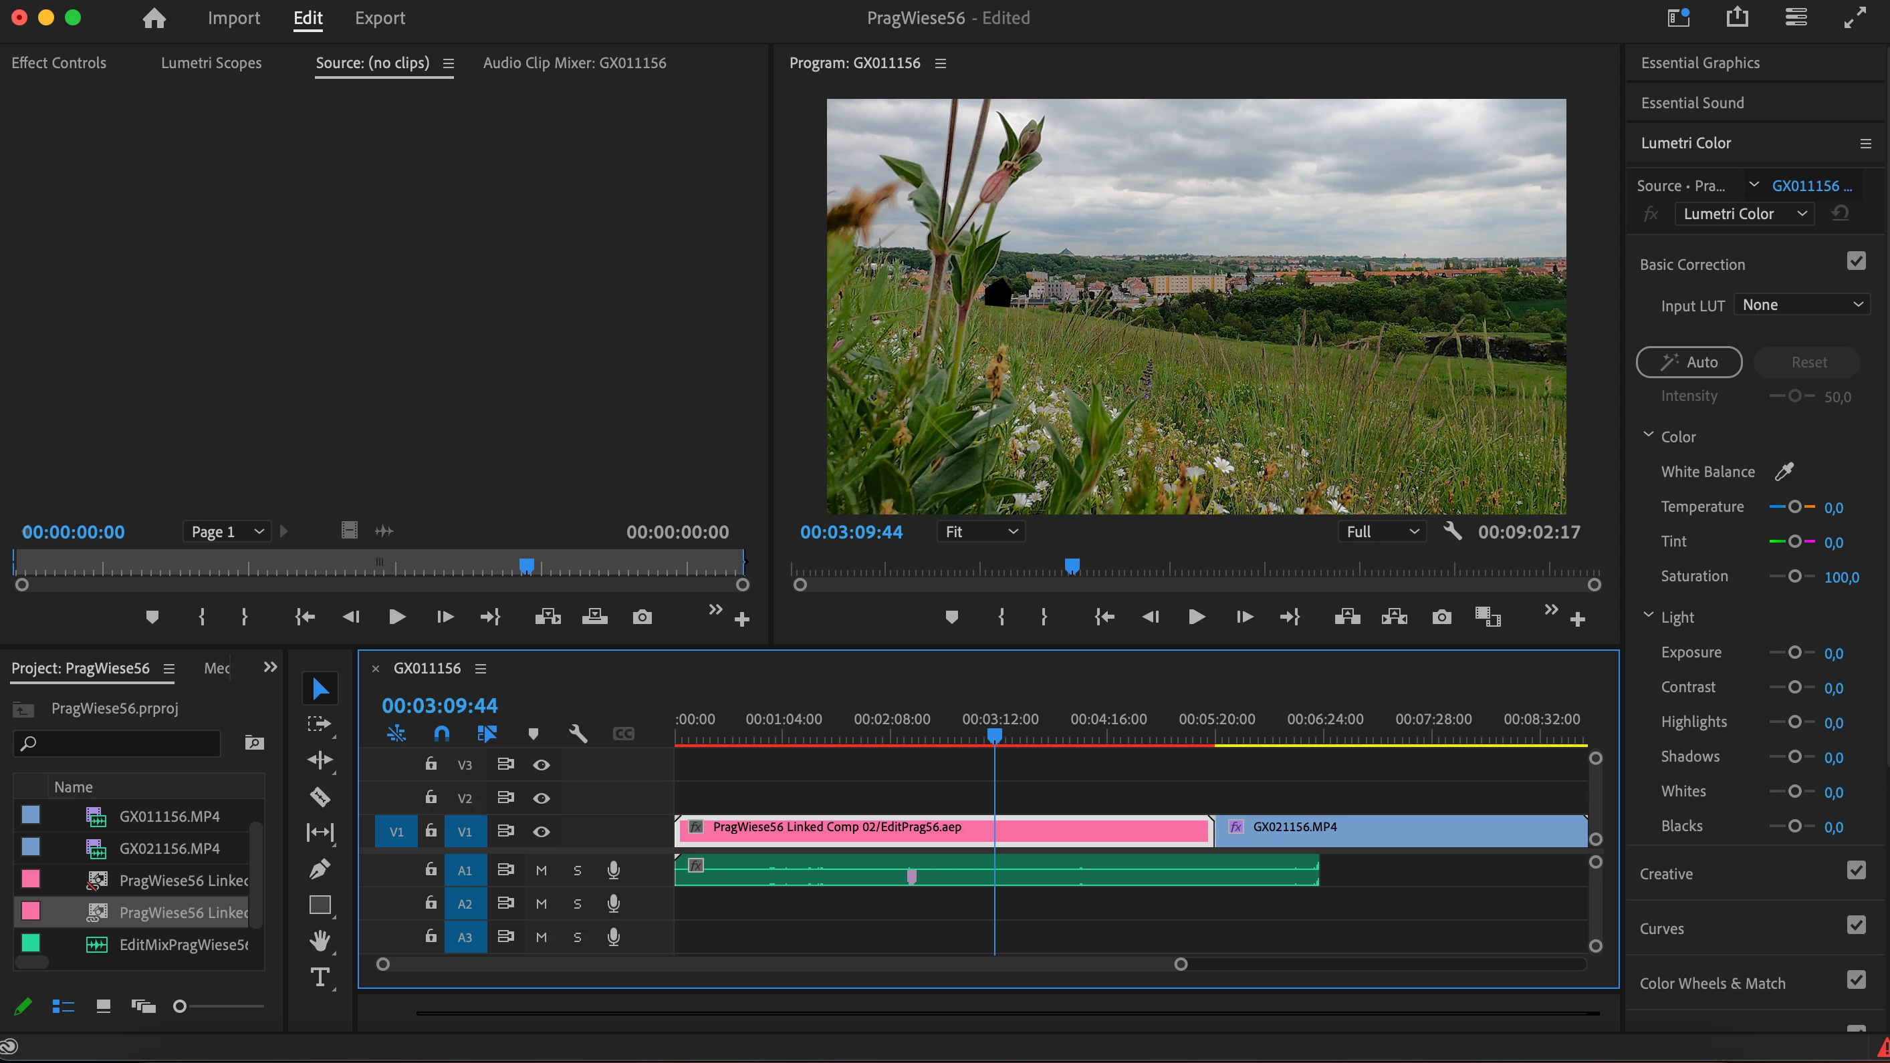Click the Auto color button
1890x1063 pixels.
point(1688,362)
